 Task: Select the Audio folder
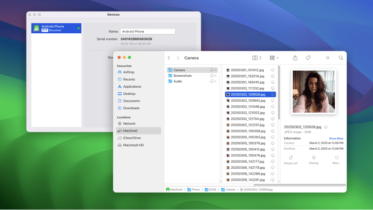(x=192, y=81)
